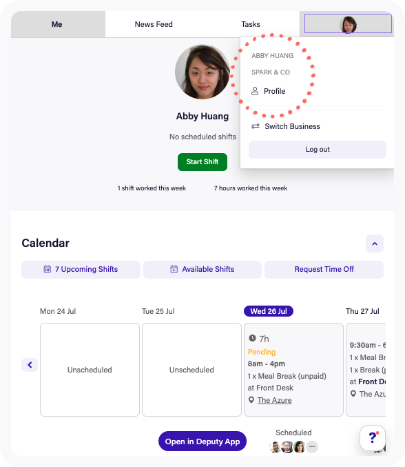
Task: Open Available Shifts
Action: pos(202,270)
